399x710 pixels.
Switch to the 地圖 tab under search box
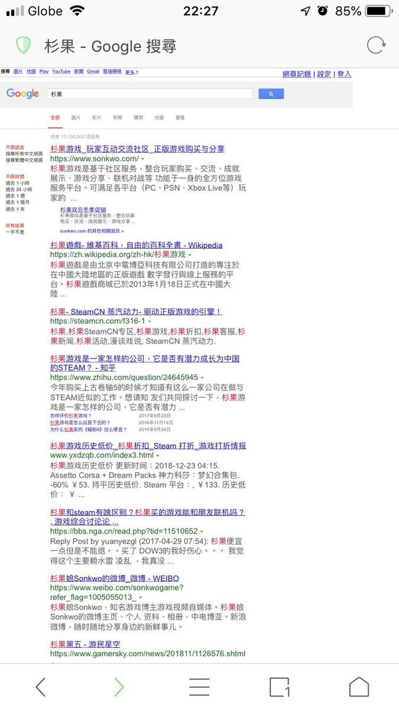[159, 118]
